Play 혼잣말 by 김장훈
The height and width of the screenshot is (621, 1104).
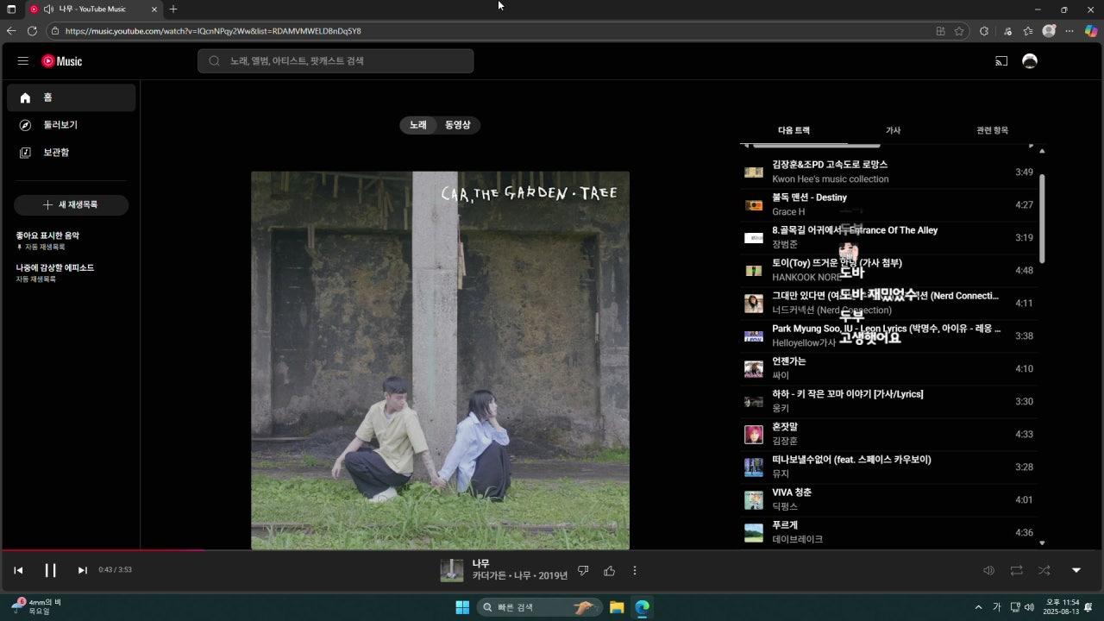(x=889, y=434)
